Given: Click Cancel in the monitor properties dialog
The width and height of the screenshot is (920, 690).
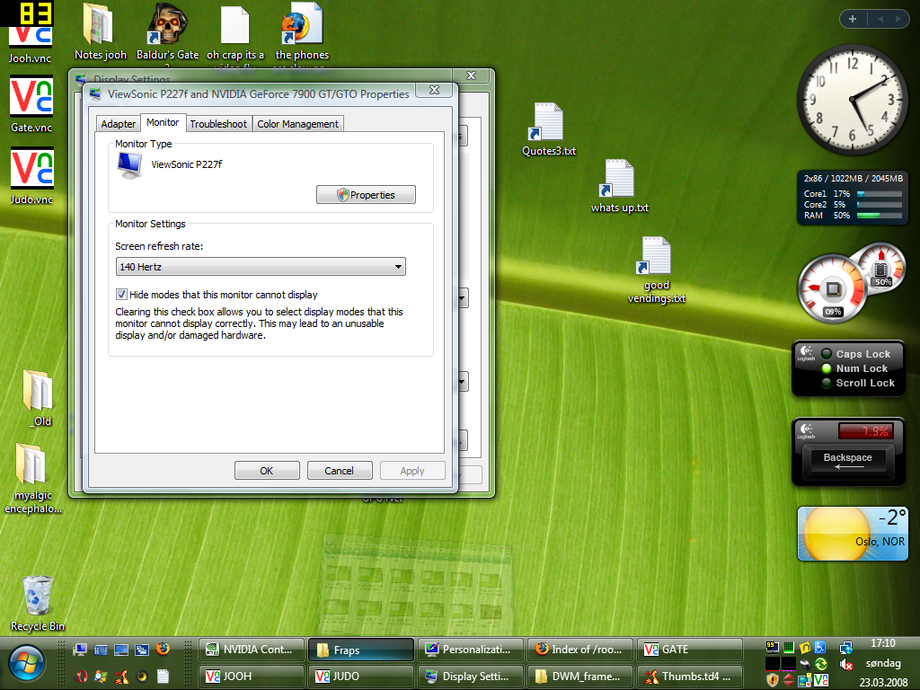Looking at the screenshot, I should 339,471.
